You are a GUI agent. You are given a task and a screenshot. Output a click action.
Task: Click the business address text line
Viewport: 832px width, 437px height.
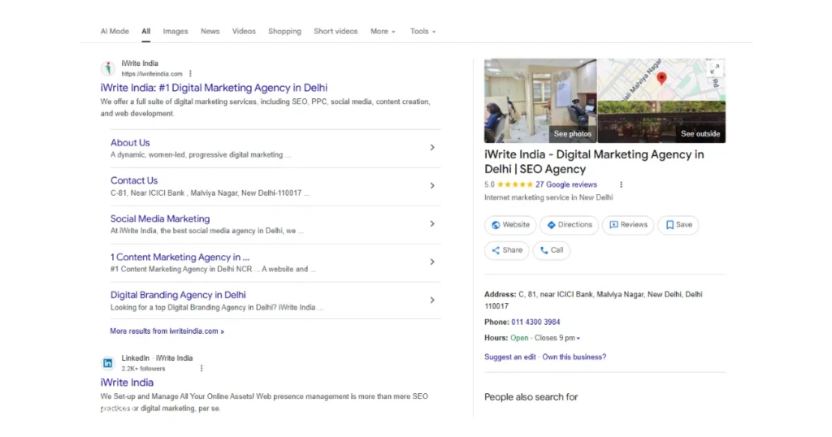[x=593, y=301]
